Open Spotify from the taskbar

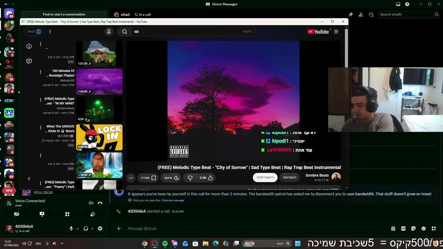click(165, 243)
